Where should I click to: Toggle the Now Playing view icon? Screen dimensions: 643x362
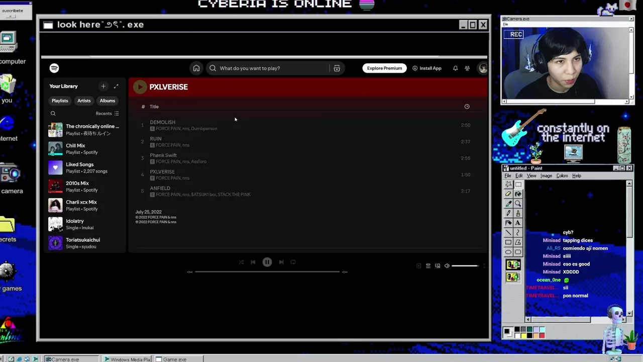click(x=419, y=265)
